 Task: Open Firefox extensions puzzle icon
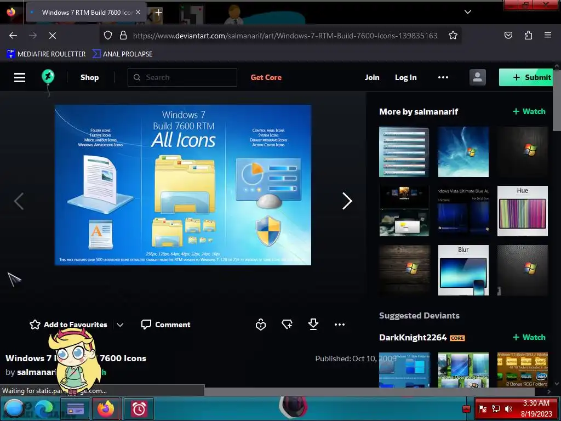pyautogui.click(x=528, y=36)
